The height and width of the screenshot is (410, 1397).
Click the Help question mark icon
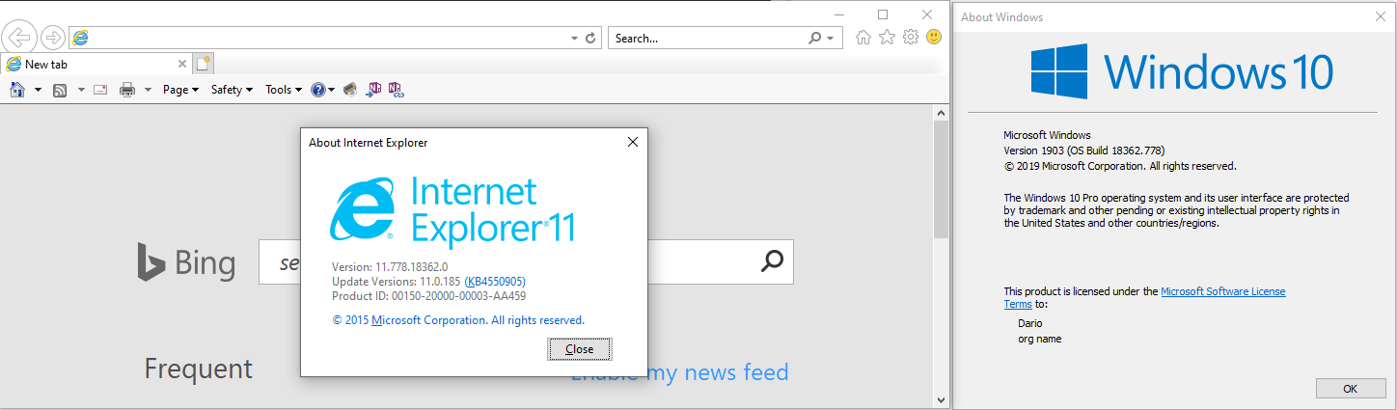(x=317, y=90)
